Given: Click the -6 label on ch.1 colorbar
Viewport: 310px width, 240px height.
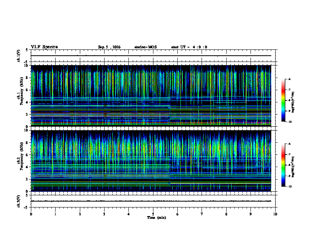Looking at the screenshot, I should (x=289, y=79).
